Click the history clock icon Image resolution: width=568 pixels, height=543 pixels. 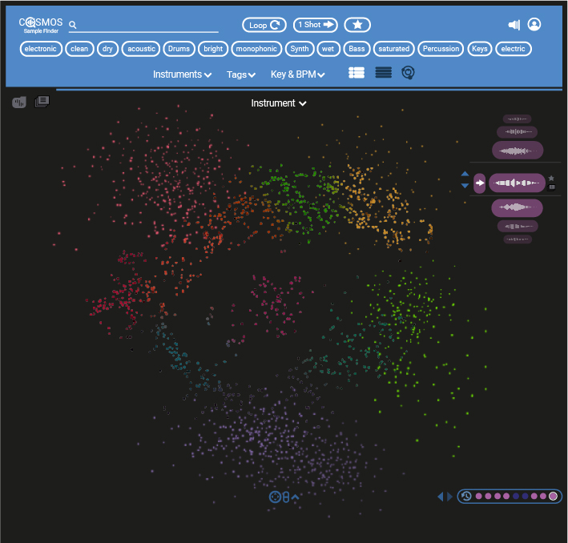466,496
